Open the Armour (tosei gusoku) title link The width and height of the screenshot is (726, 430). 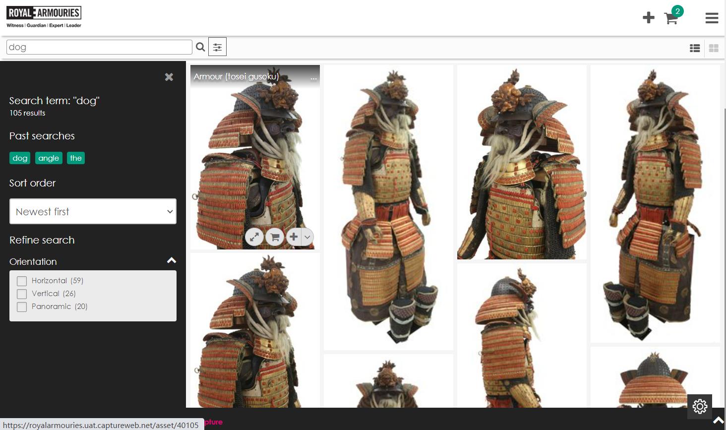click(x=236, y=76)
